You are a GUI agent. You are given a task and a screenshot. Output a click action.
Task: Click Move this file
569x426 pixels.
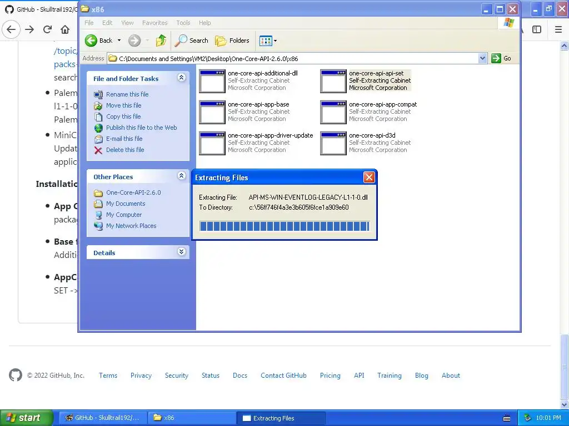click(124, 105)
